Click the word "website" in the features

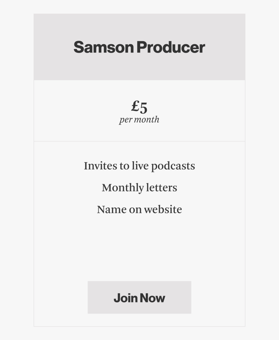click(x=163, y=209)
